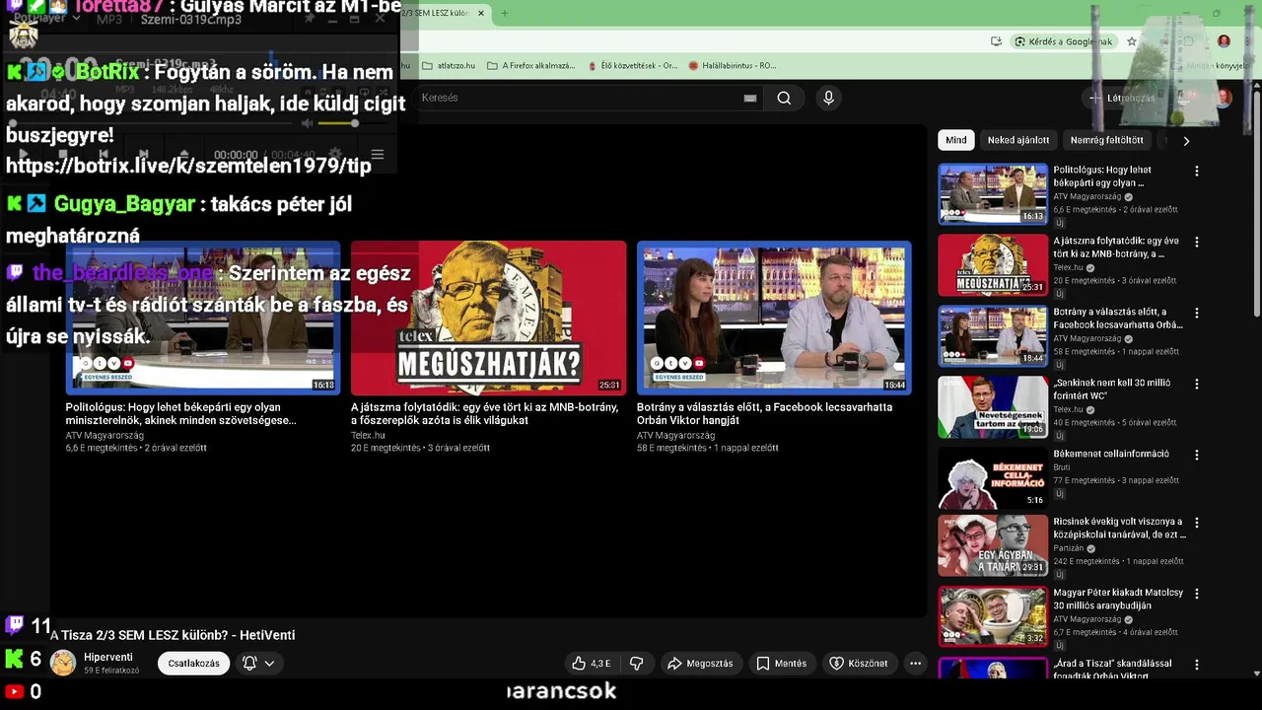Open the YouTube account avatar menu
The image size is (1262, 710).
[1224, 98]
